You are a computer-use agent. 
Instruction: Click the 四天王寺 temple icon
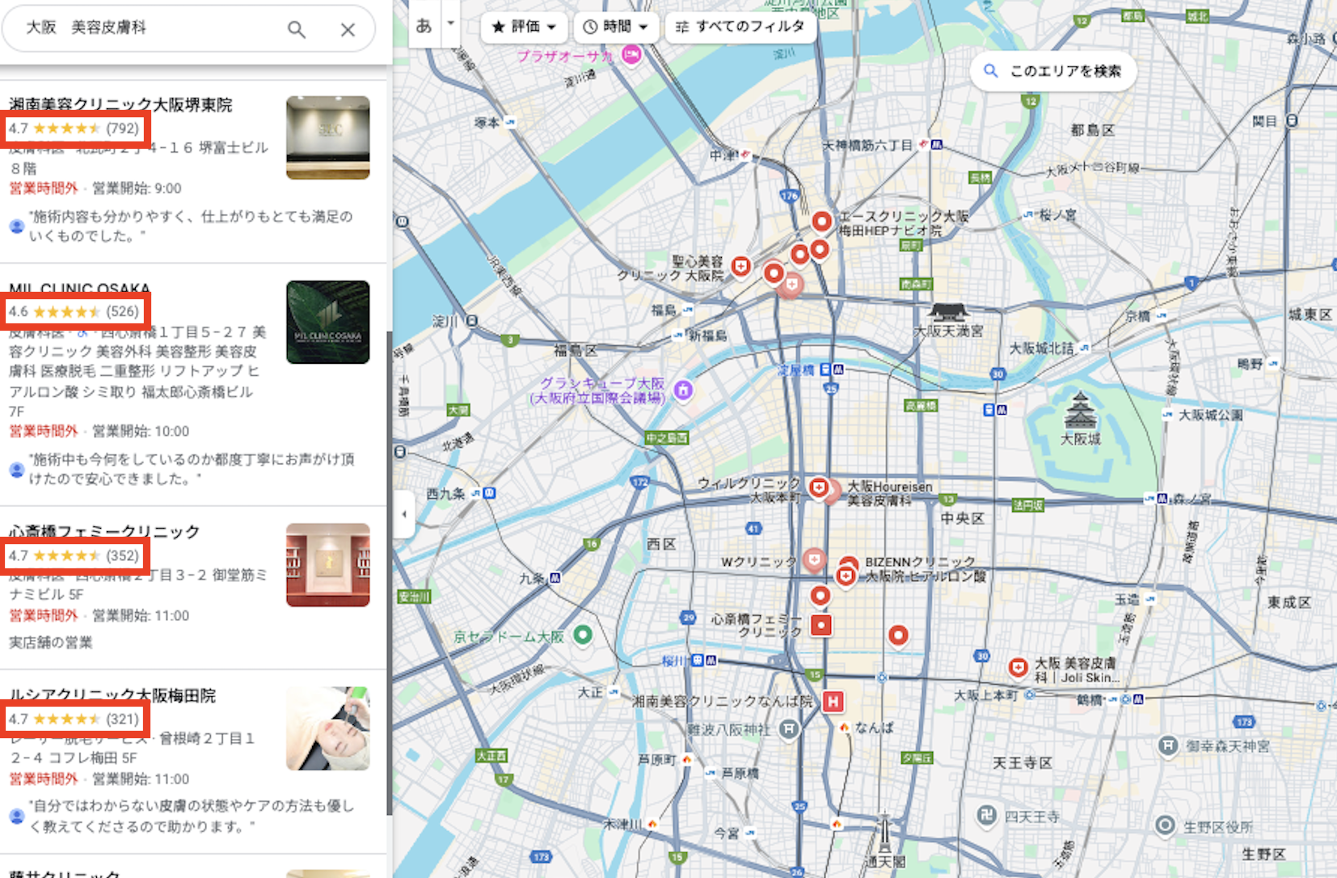pyautogui.click(x=986, y=816)
